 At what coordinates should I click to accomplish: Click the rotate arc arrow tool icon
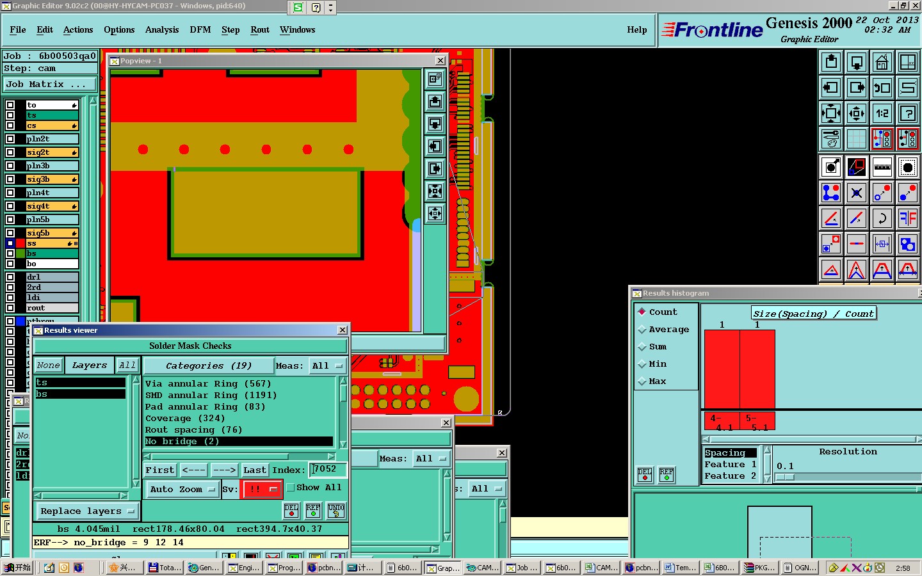pos(882,218)
